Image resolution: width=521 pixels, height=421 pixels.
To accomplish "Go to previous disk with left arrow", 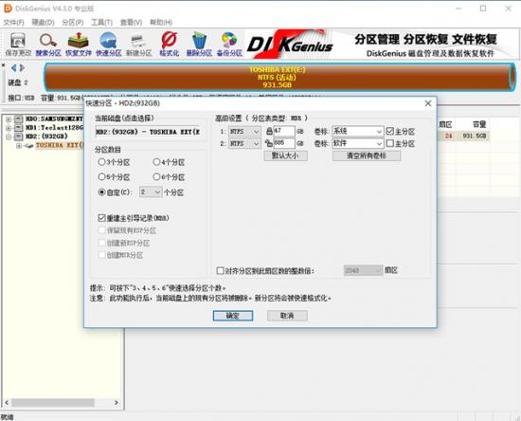I will coord(13,68).
